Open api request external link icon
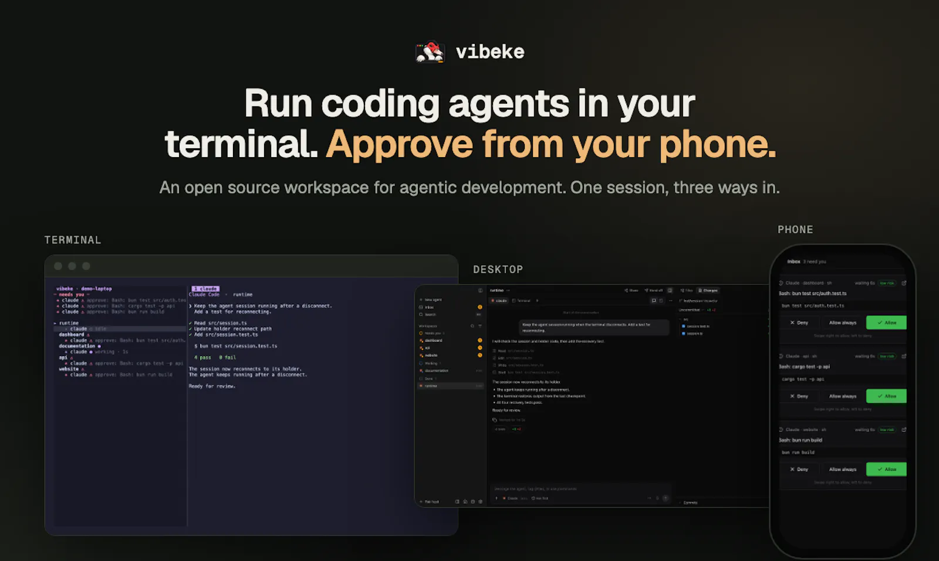Image resolution: width=939 pixels, height=561 pixels. (904, 356)
